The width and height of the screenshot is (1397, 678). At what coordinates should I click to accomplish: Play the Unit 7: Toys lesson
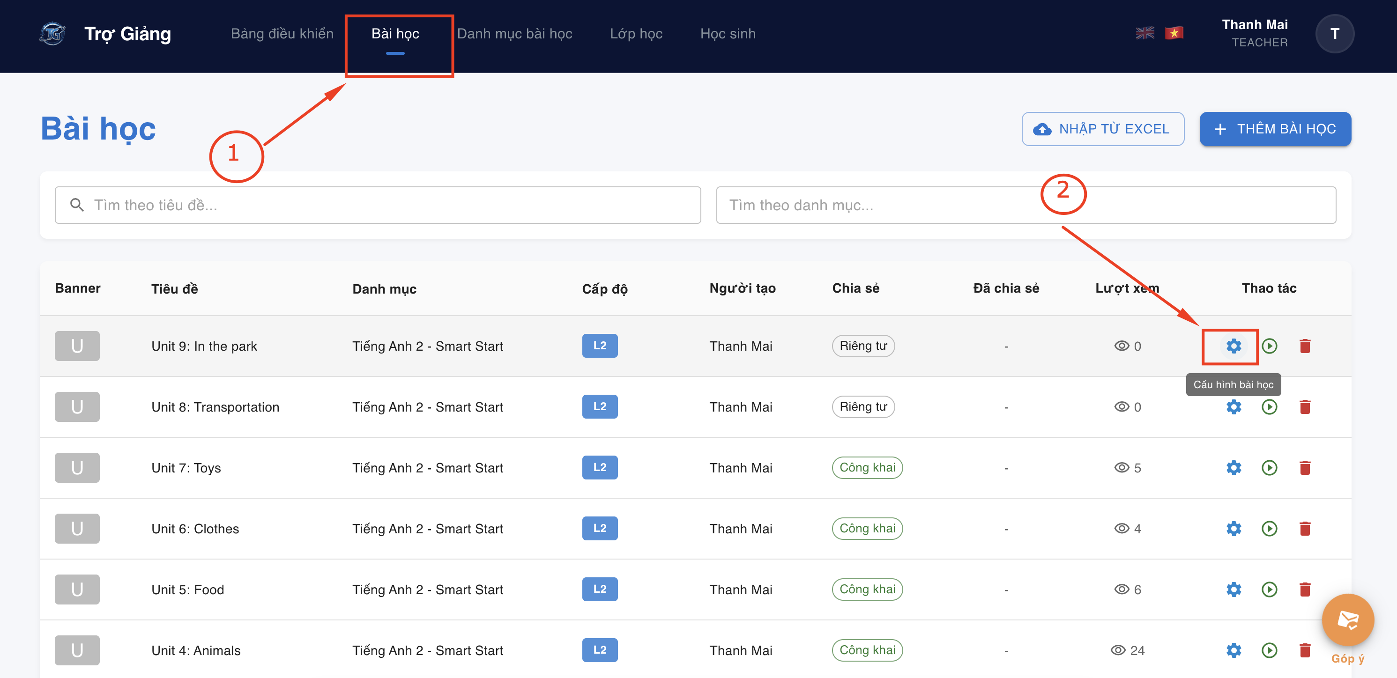click(1269, 468)
